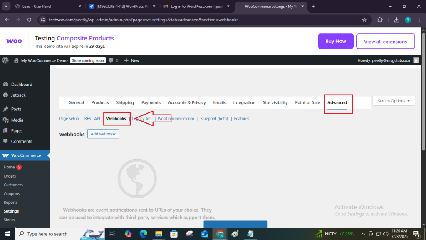Open the Blueprint (beta) section link
Screen dimensions: 426x240
tap(214, 119)
